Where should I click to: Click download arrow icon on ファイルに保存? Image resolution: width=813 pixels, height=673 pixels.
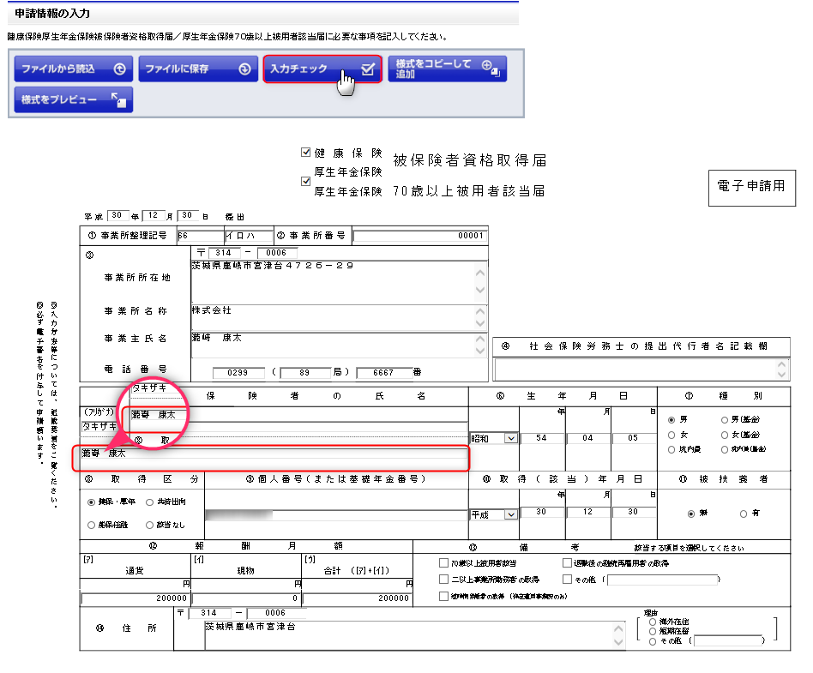[x=244, y=69]
